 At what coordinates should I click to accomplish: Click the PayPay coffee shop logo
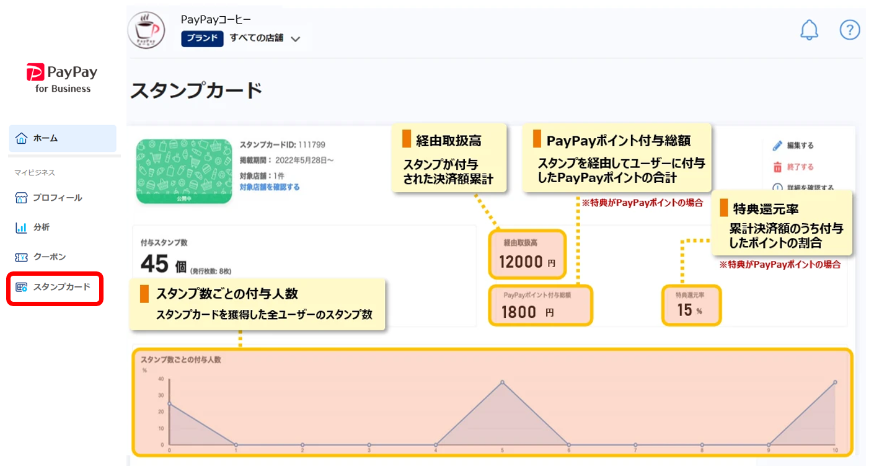pos(146,30)
